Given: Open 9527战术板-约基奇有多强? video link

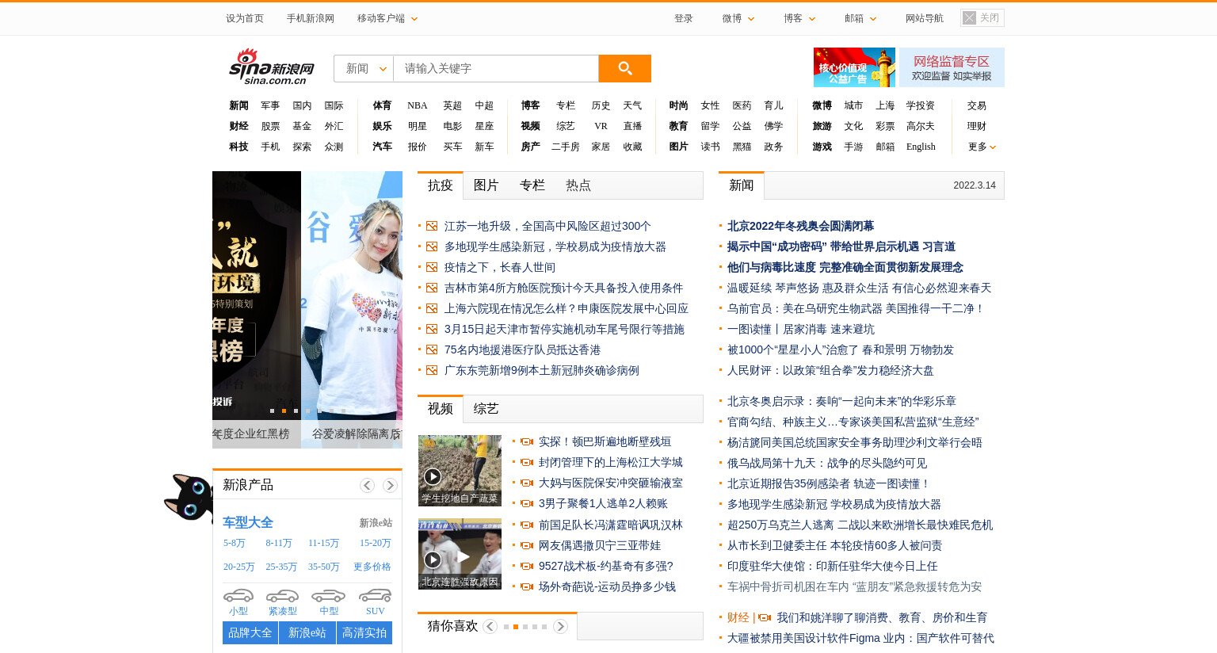Looking at the screenshot, I should (x=605, y=566).
